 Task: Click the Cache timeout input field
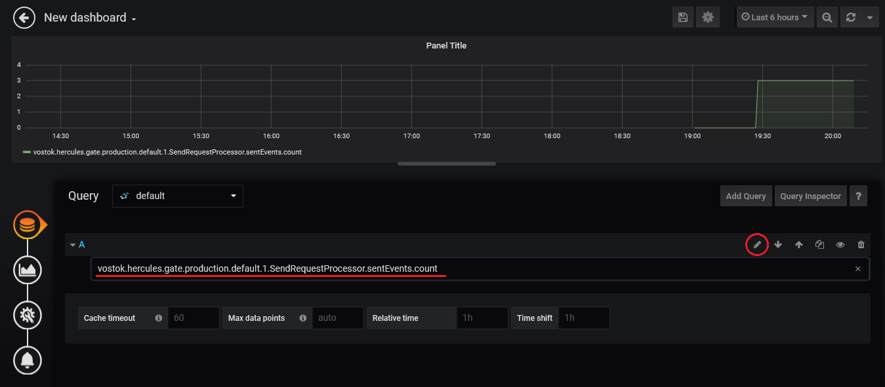(x=194, y=318)
